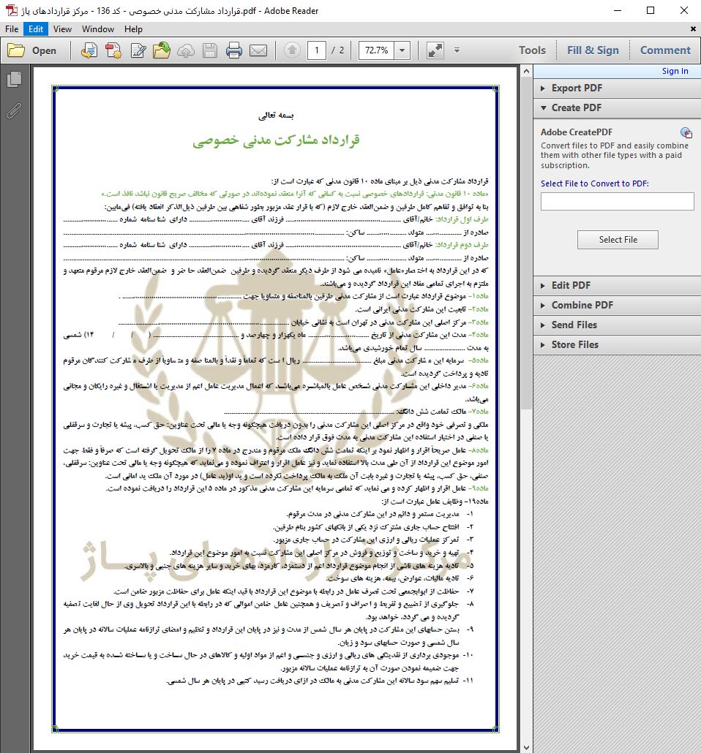
Task: Open the Attachments paperclip panel
Action: click(x=14, y=110)
